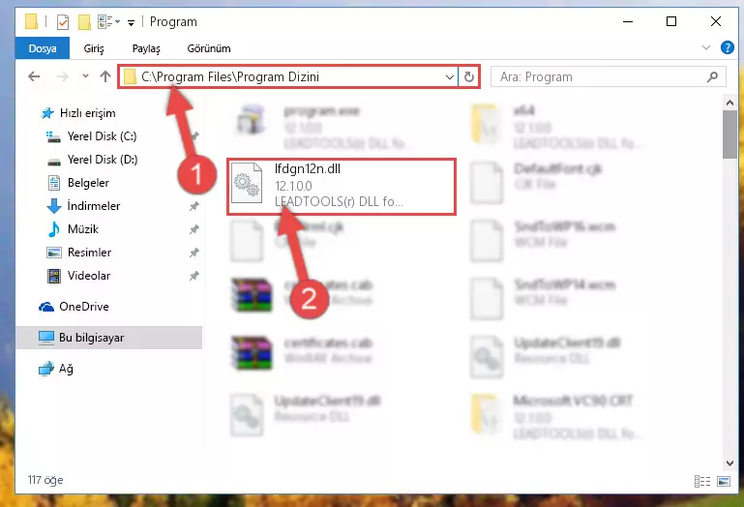Switch to large icons view layout

724,482
